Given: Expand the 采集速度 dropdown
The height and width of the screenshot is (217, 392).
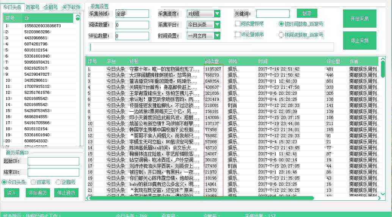Looking at the screenshot, I should 217,14.
